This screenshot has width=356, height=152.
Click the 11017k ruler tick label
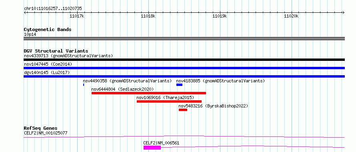pos(77,16)
